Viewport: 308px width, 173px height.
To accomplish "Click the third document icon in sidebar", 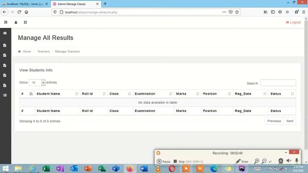I will coord(5,65).
